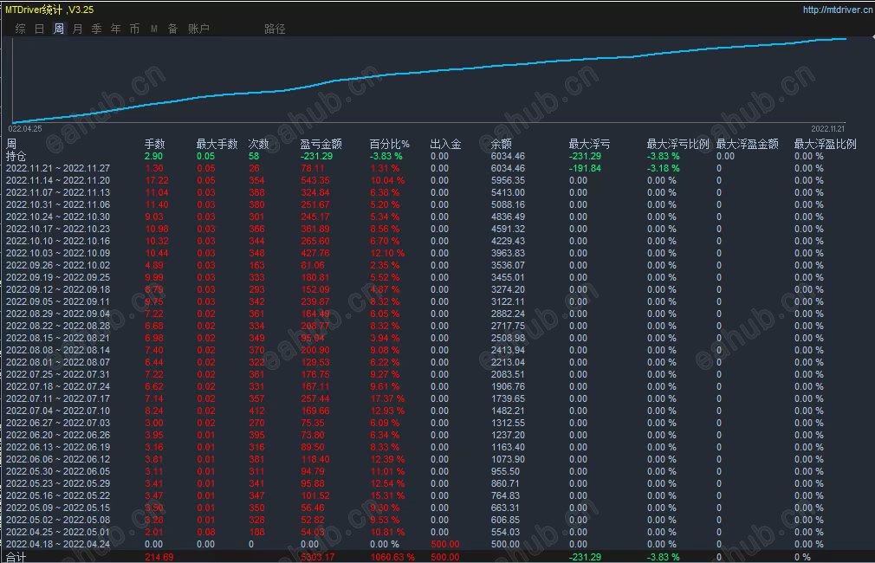The height and width of the screenshot is (563, 875).
Task: Click total lots value 214.69
Action: click(x=159, y=557)
